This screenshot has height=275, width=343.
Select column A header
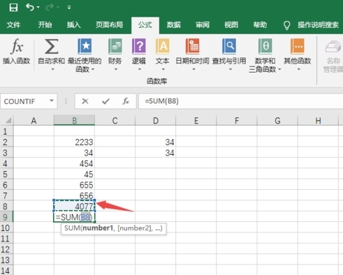pos(34,121)
